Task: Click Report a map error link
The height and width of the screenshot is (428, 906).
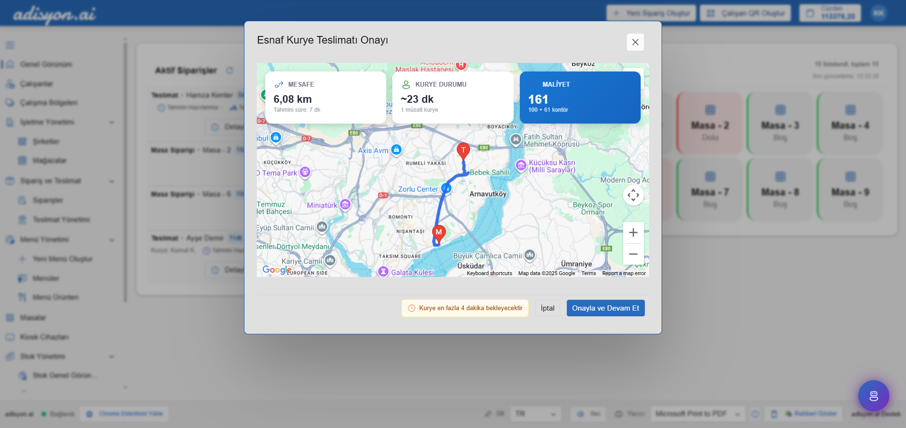Action: [624, 273]
